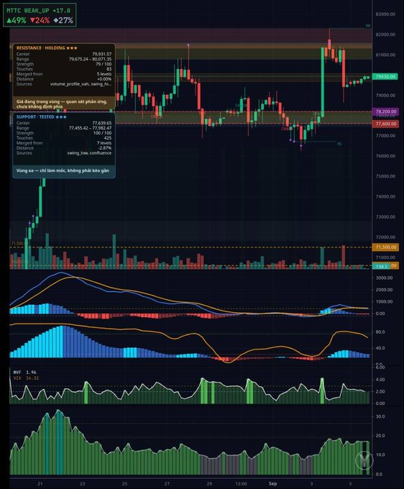Click the Sep label on time axis

[x=272, y=484]
